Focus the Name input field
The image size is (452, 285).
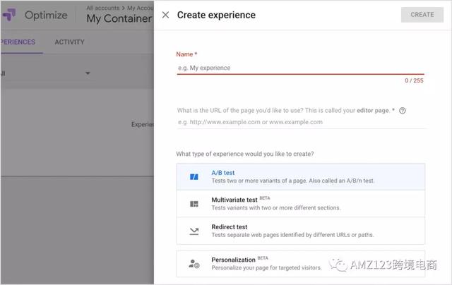[300, 68]
